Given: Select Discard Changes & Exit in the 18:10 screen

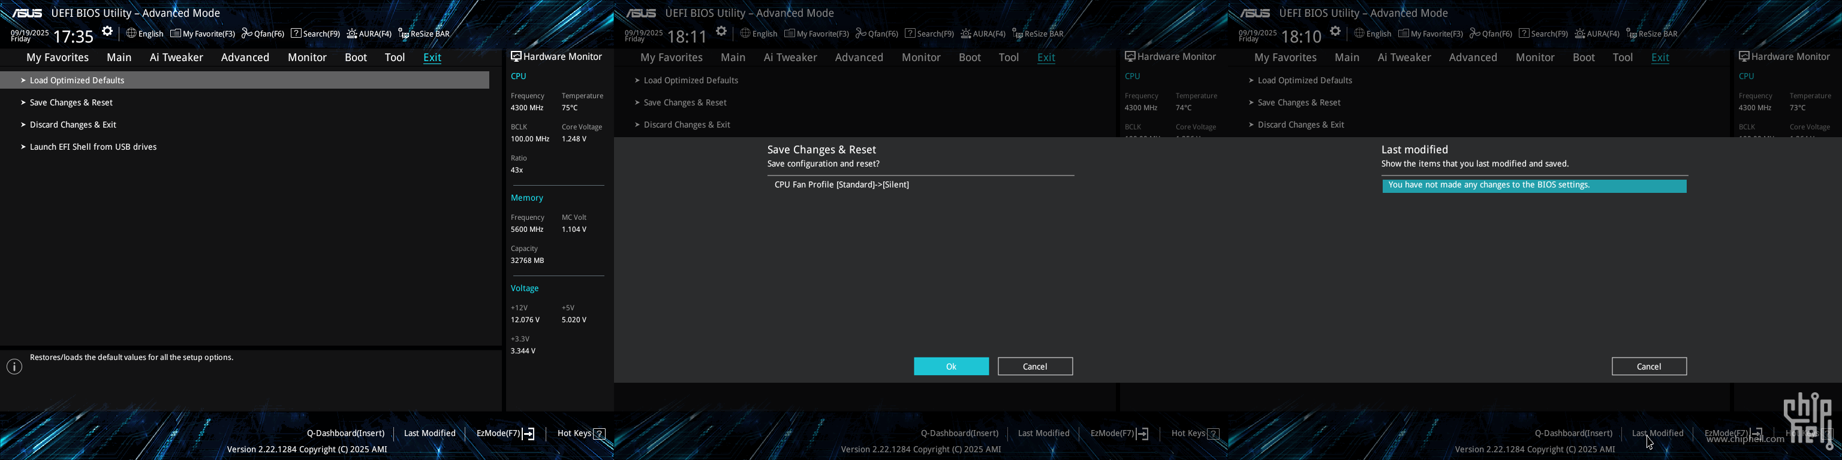Looking at the screenshot, I should pos(1301,125).
